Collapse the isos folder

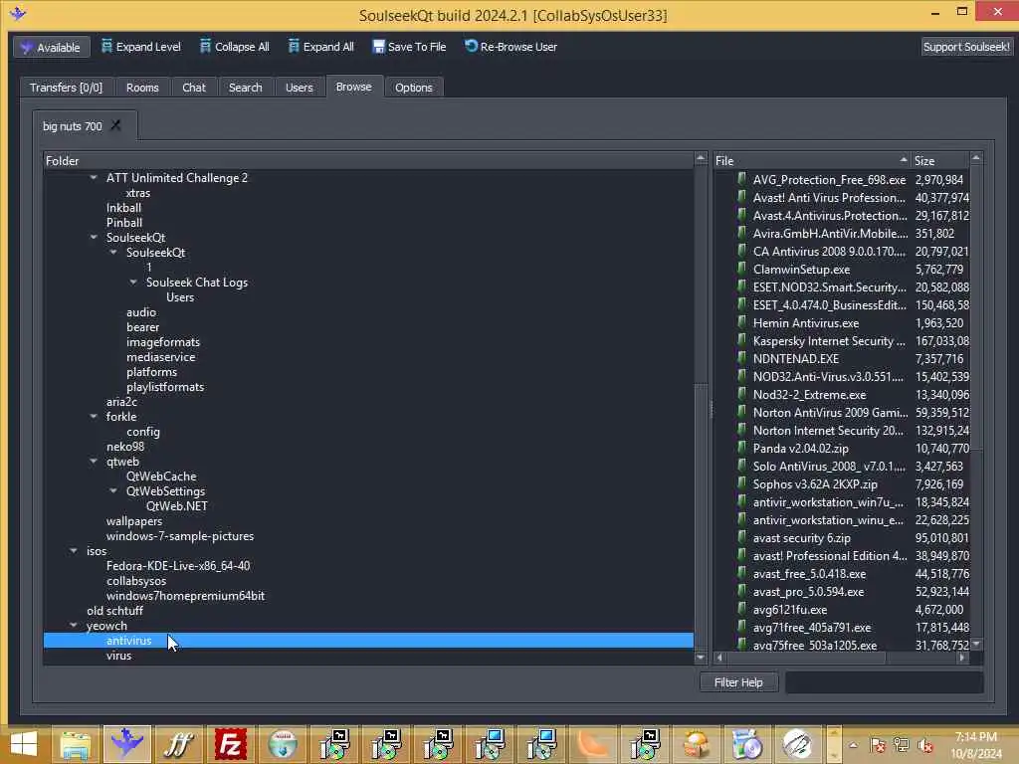pyautogui.click(x=74, y=551)
